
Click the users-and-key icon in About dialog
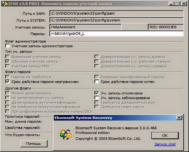tap(66, 134)
